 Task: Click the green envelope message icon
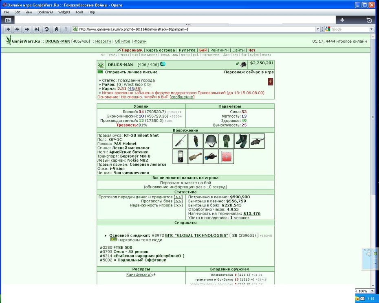100,72
